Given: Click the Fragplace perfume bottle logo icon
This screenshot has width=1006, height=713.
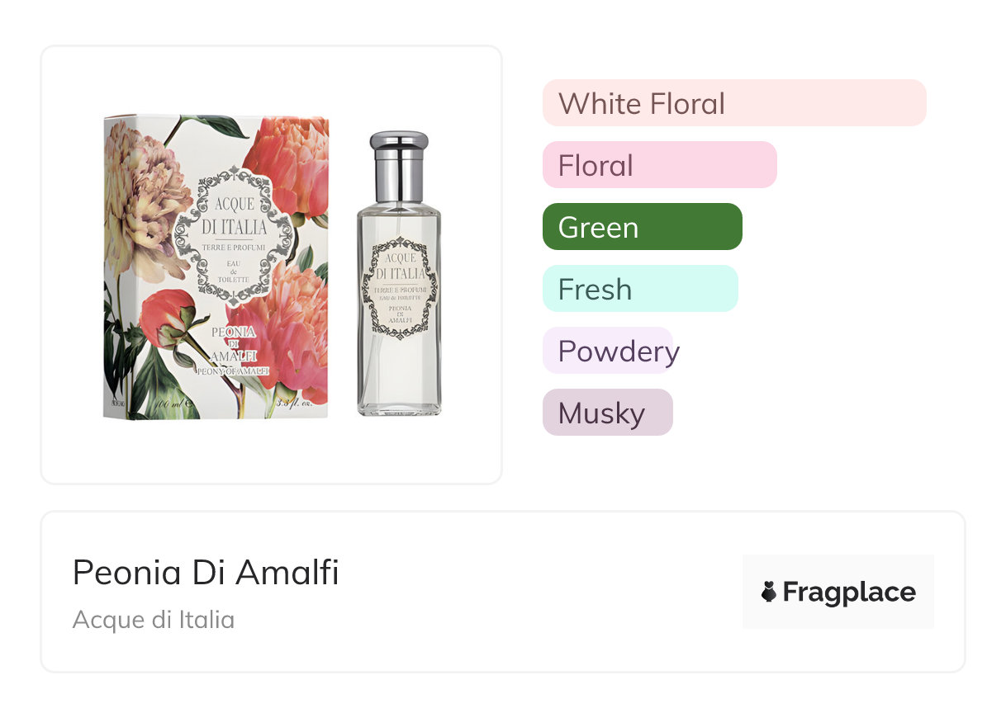Looking at the screenshot, I should point(769,592).
